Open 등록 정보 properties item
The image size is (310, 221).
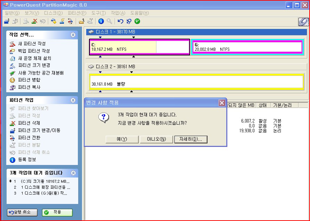[27, 160]
